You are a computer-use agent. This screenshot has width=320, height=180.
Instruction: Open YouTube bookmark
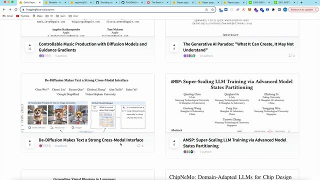point(22,16)
